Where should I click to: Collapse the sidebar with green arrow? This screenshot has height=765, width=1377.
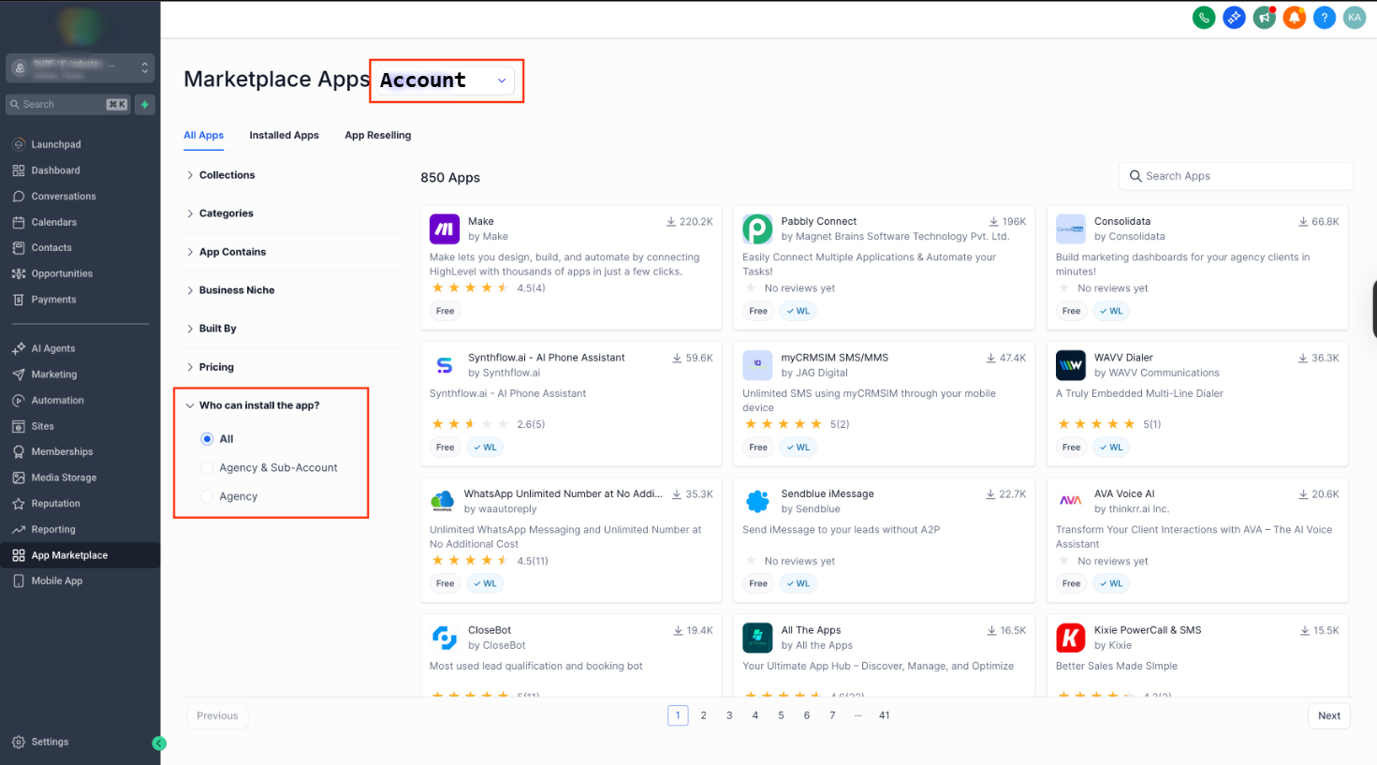(x=159, y=743)
